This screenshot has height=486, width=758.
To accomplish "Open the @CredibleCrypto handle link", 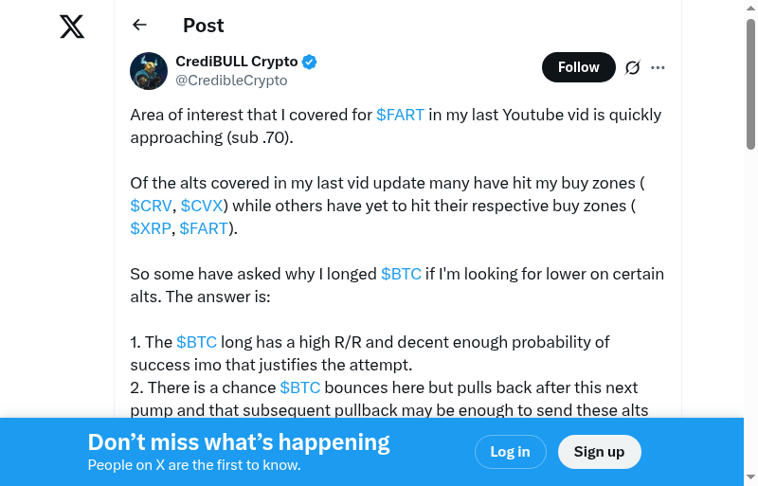I will pos(231,81).
